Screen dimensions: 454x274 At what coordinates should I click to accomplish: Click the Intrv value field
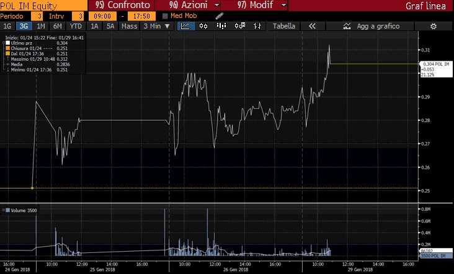pyautogui.click(x=78, y=16)
